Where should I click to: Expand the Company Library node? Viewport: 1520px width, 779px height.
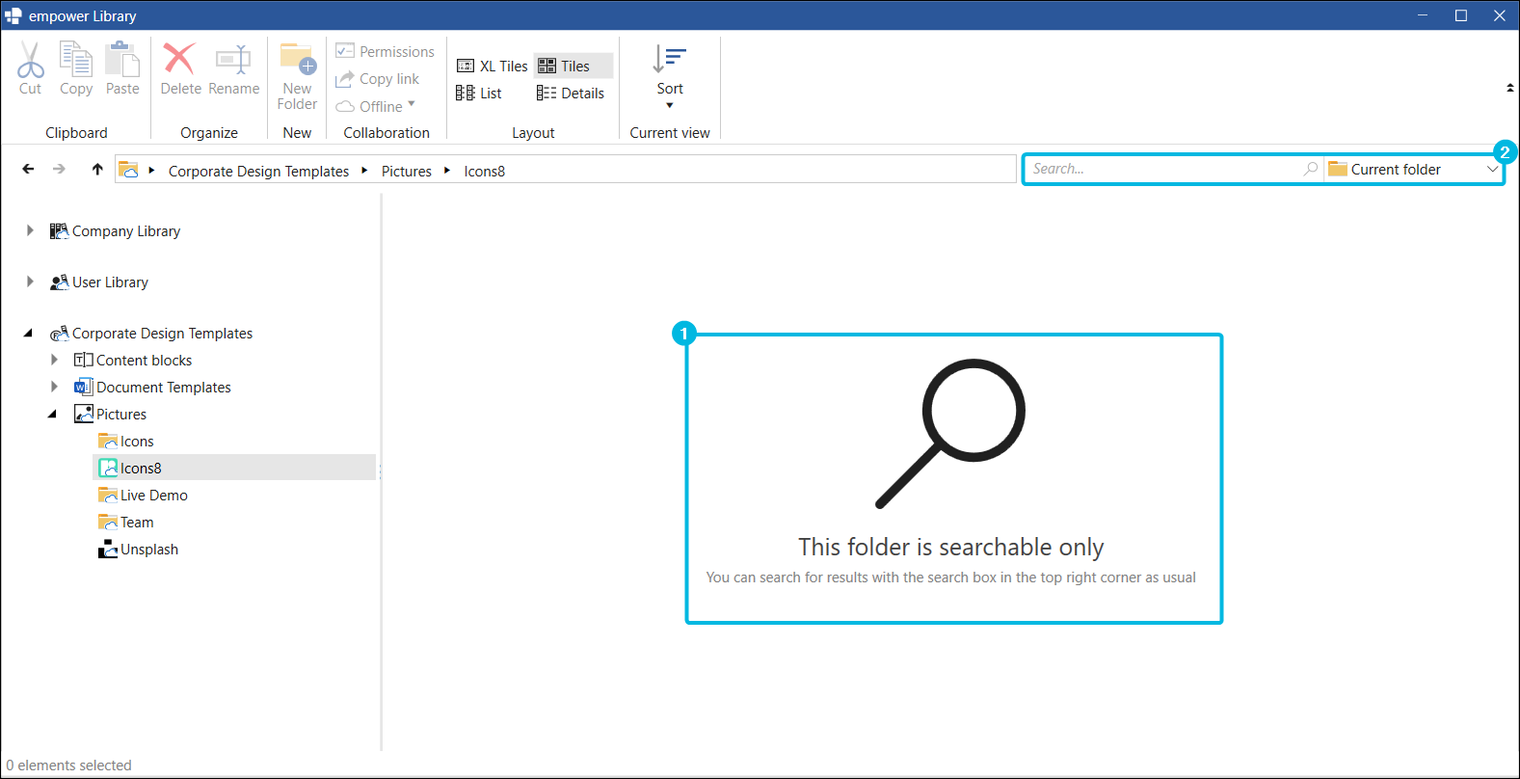(x=30, y=230)
